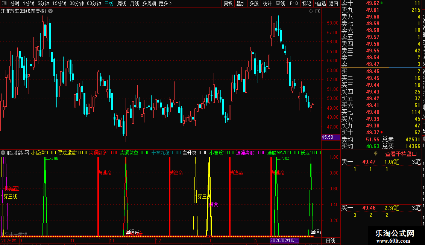Click the 45.50 price marker on axis
Viewport: 425px width, 245px height.
coord(331,137)
